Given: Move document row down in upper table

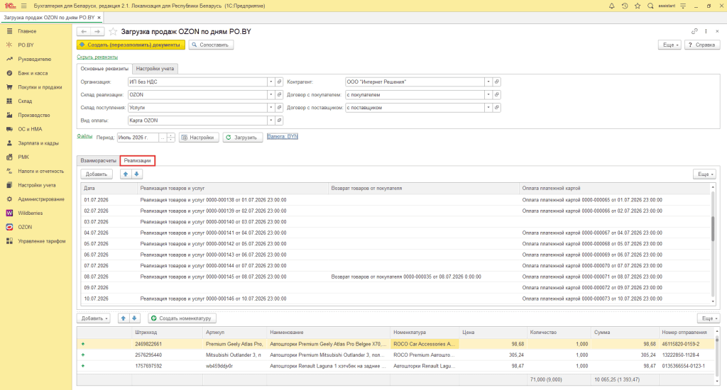Looking at the screenshot, I should 137,174.
